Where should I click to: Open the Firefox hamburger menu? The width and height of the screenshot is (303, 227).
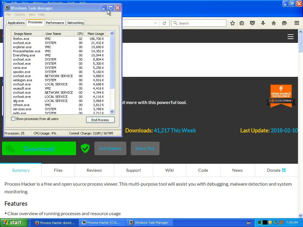297,23
